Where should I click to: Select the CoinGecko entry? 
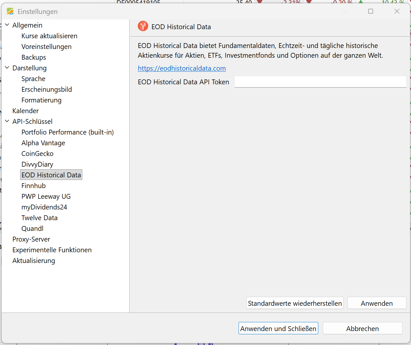[x=37, y=154]
